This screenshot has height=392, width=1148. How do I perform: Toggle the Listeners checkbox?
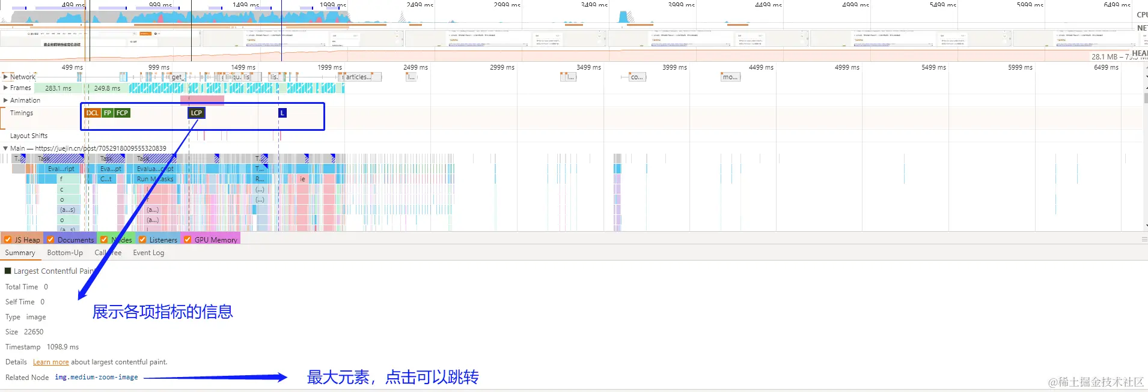142,240
